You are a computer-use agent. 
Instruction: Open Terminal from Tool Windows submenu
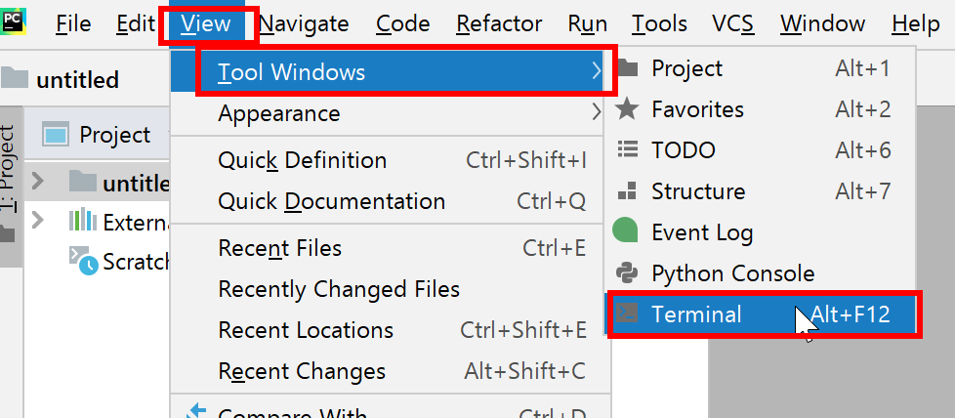(765, 314)
